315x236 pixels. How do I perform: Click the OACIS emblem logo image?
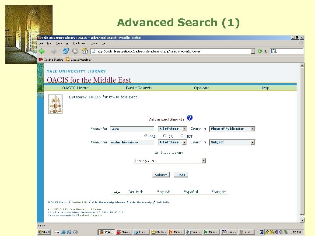[x=55, y=104]
